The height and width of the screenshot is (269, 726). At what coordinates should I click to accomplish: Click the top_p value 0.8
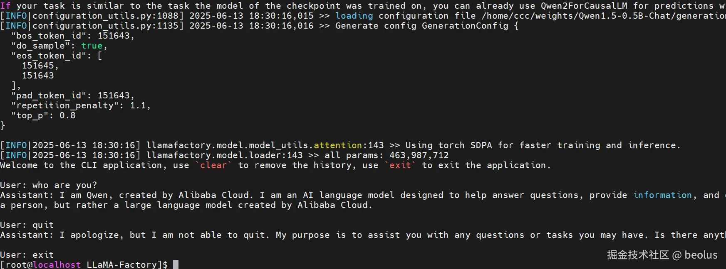click(67, 115)
